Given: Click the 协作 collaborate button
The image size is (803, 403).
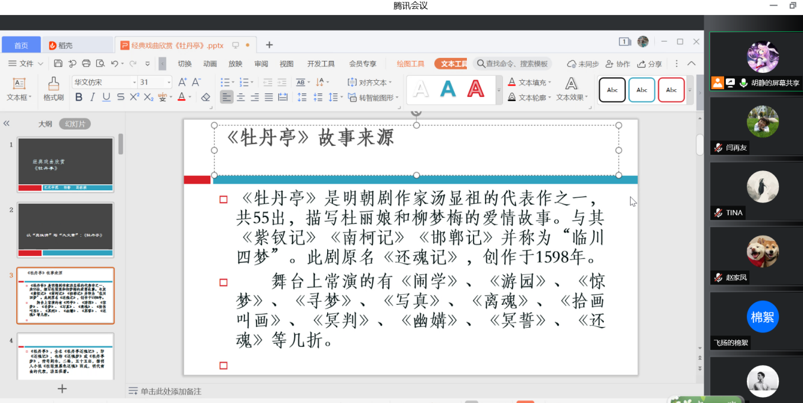Looking at the screenshot, I should pos(617,64).
